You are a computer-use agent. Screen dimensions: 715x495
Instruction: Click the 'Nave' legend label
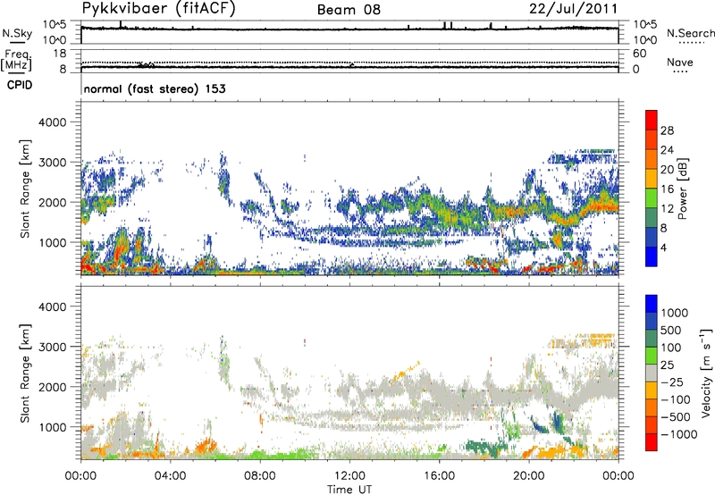680,62
